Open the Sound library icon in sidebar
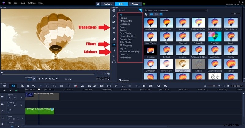Image resolution: width=245 pixels, height=128 pixels. click(x=114, y=16)
